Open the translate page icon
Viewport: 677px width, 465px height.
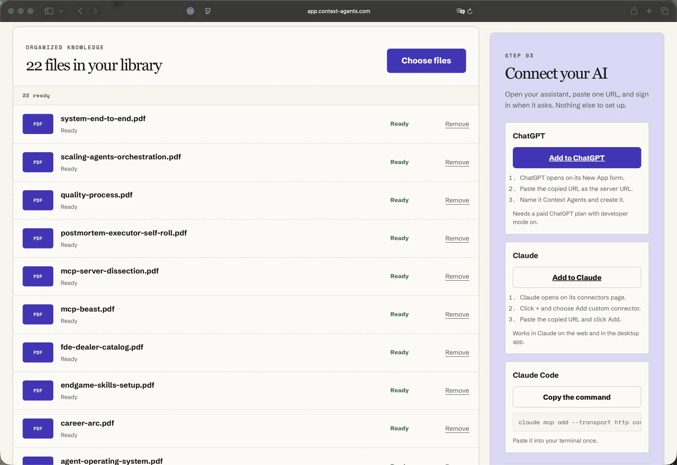coord(460,11)
